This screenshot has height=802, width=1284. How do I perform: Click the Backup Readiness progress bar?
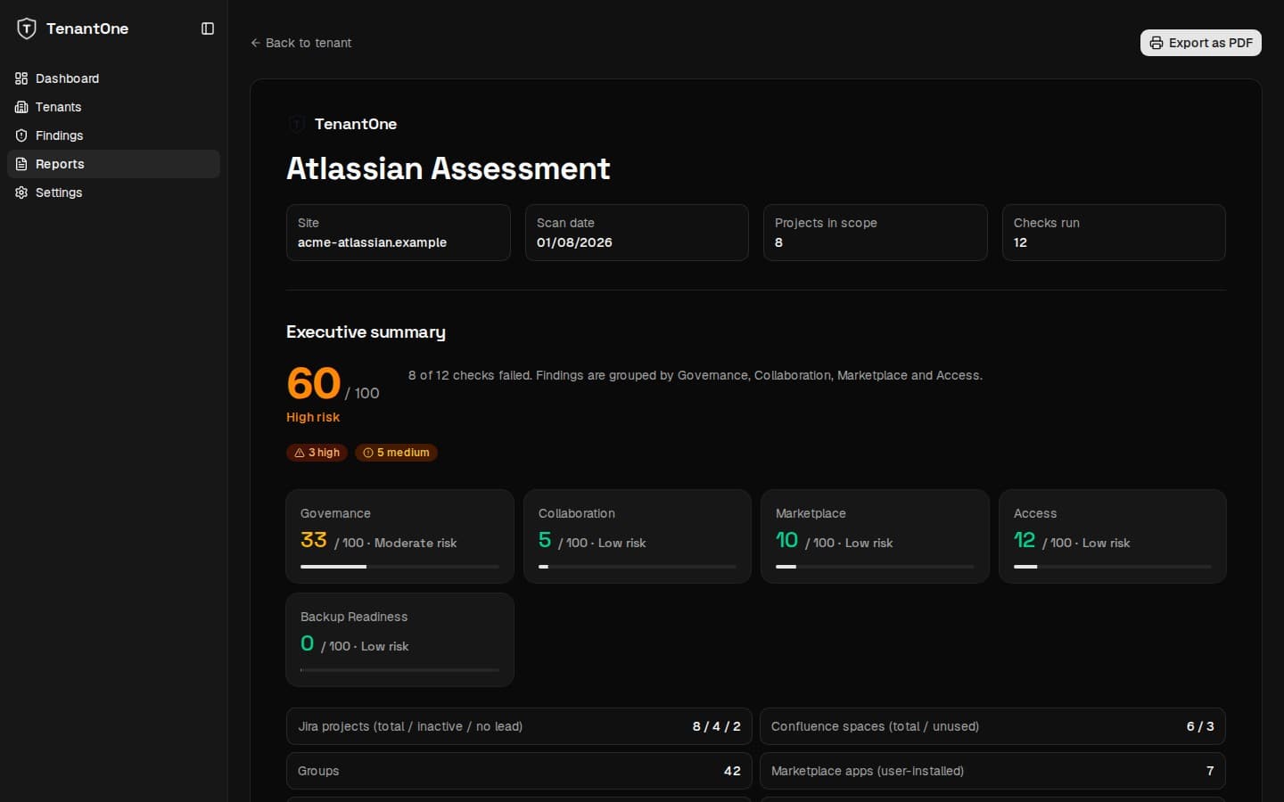click(x=399, y=670)
